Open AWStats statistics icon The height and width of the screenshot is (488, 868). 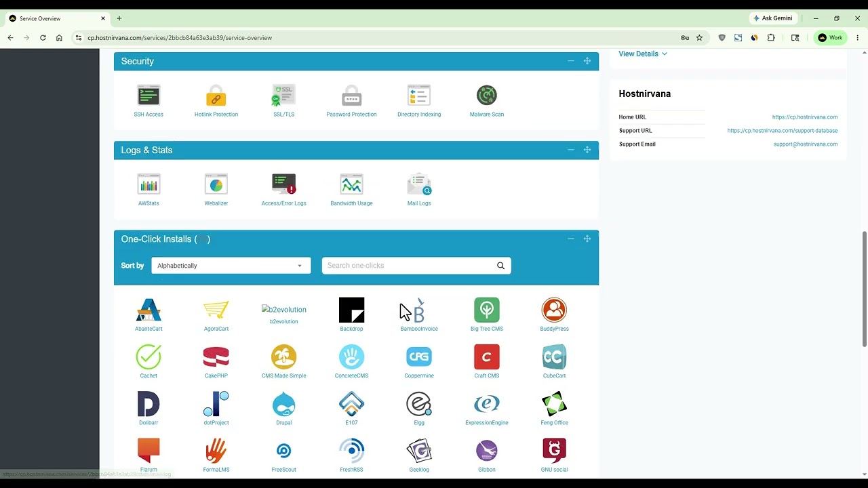(149, 184)
